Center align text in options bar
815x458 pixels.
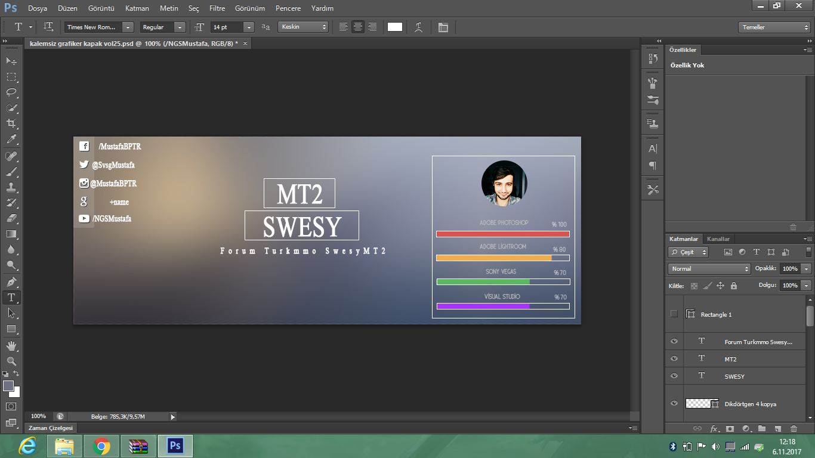point(358,27)
